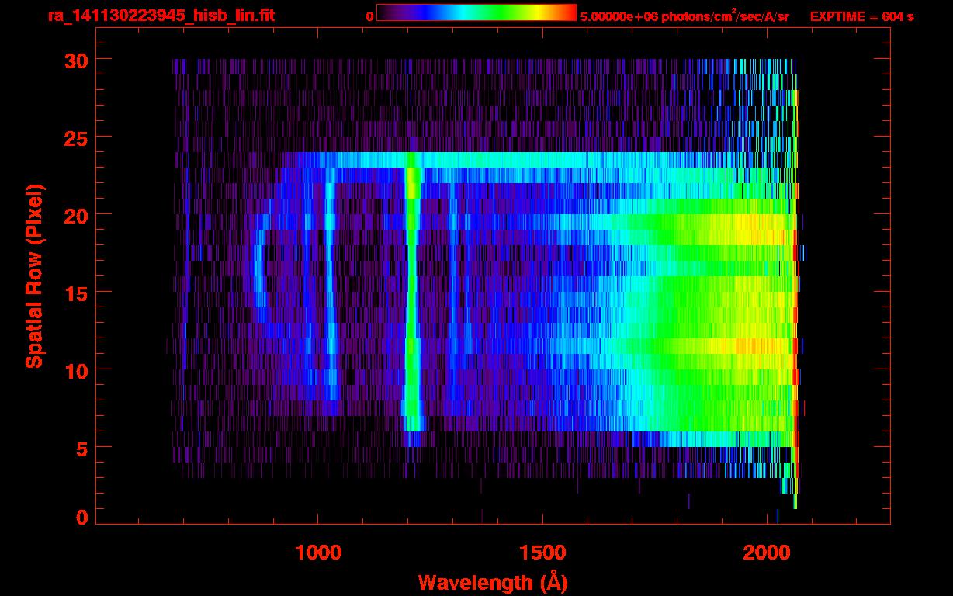Screen dimensions: 953x596
Task: Click x-axis tick label 1500
Action: point(542,553)
